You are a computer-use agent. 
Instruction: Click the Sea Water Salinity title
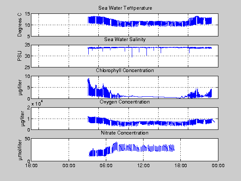125,39
